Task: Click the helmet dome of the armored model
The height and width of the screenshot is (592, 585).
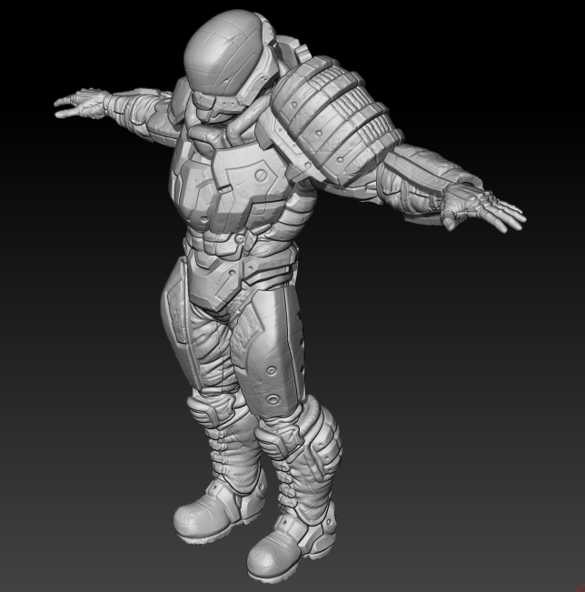Action: (223, 51)
